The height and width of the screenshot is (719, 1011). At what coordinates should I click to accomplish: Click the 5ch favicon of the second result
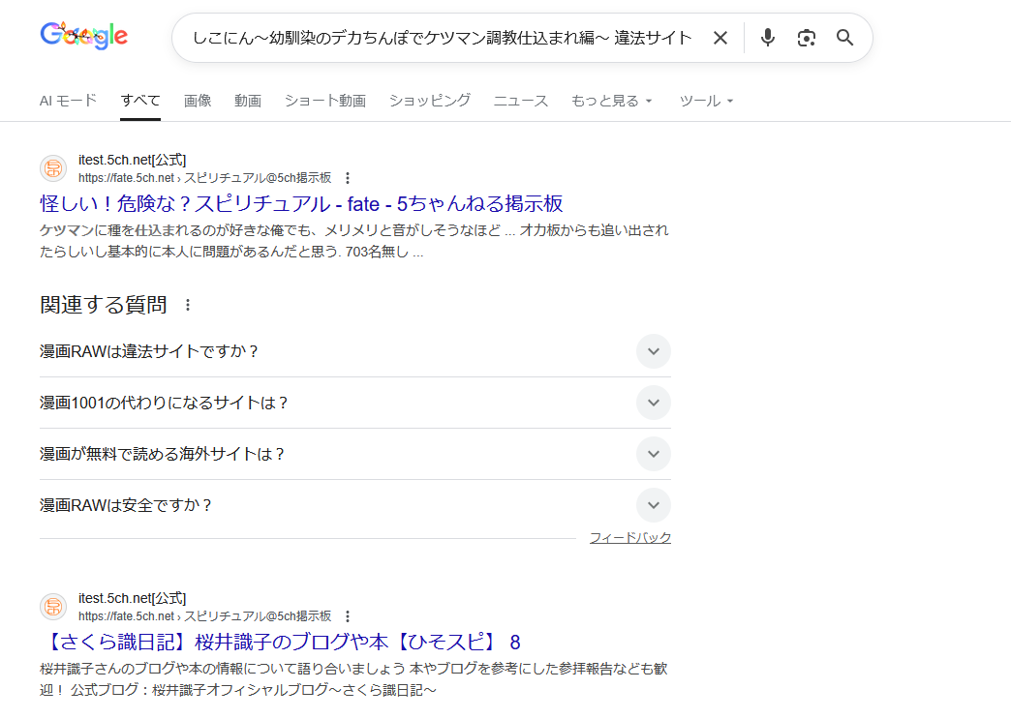[x=53, y=606]
